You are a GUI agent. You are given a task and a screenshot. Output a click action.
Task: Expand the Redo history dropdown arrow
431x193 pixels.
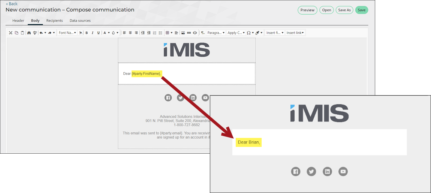click(x=54, y=33)
